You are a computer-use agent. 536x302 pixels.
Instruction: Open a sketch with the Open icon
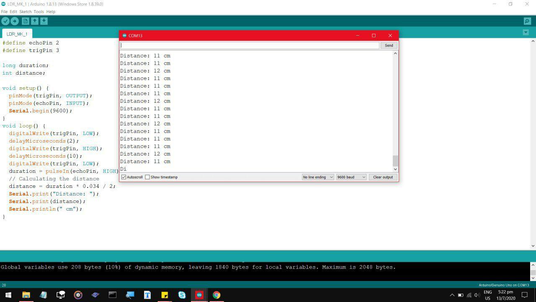[35, 21]
